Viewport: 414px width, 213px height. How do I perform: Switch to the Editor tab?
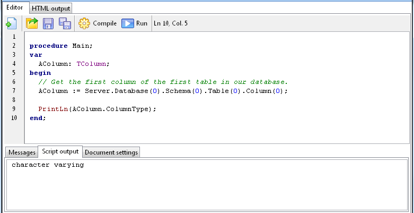pos(14,7)
